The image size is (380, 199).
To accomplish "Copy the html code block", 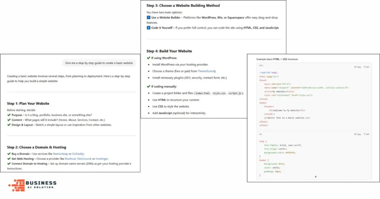I will (x=357, y=67).
